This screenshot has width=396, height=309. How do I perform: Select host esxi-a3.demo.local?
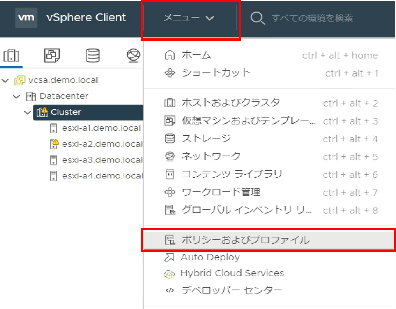pyautogui.click(x=102, y=160)
